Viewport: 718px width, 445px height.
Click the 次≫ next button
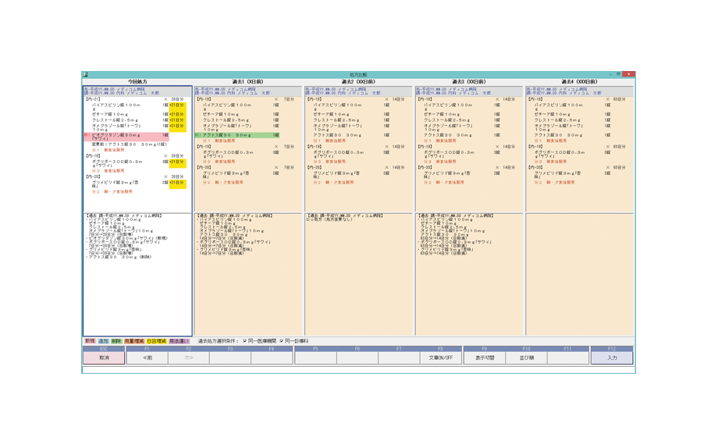pyautogui.click(x=188, y=358)
